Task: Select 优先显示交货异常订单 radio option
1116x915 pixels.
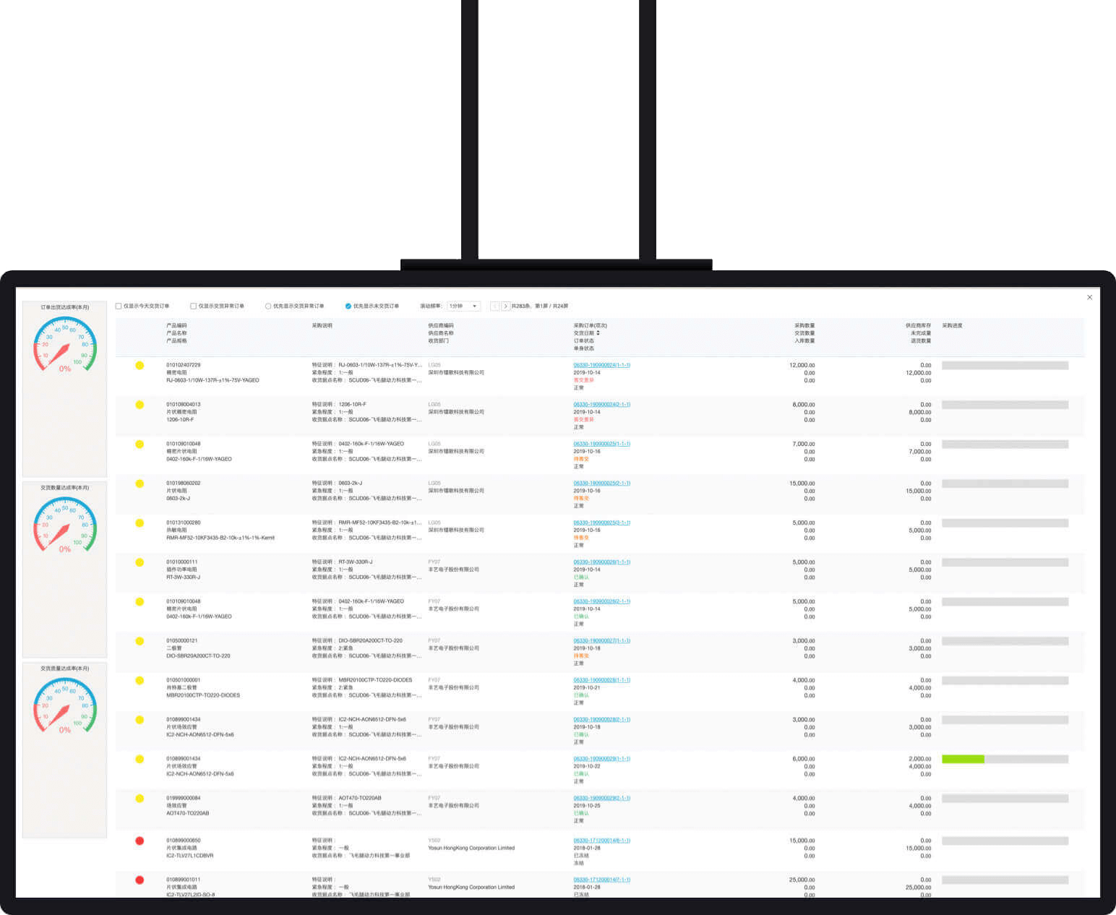Action: pos(268,306)
